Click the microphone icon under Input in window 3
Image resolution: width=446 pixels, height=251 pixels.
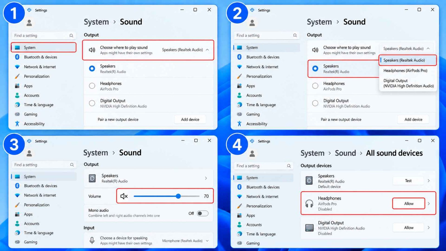point(92,240)
